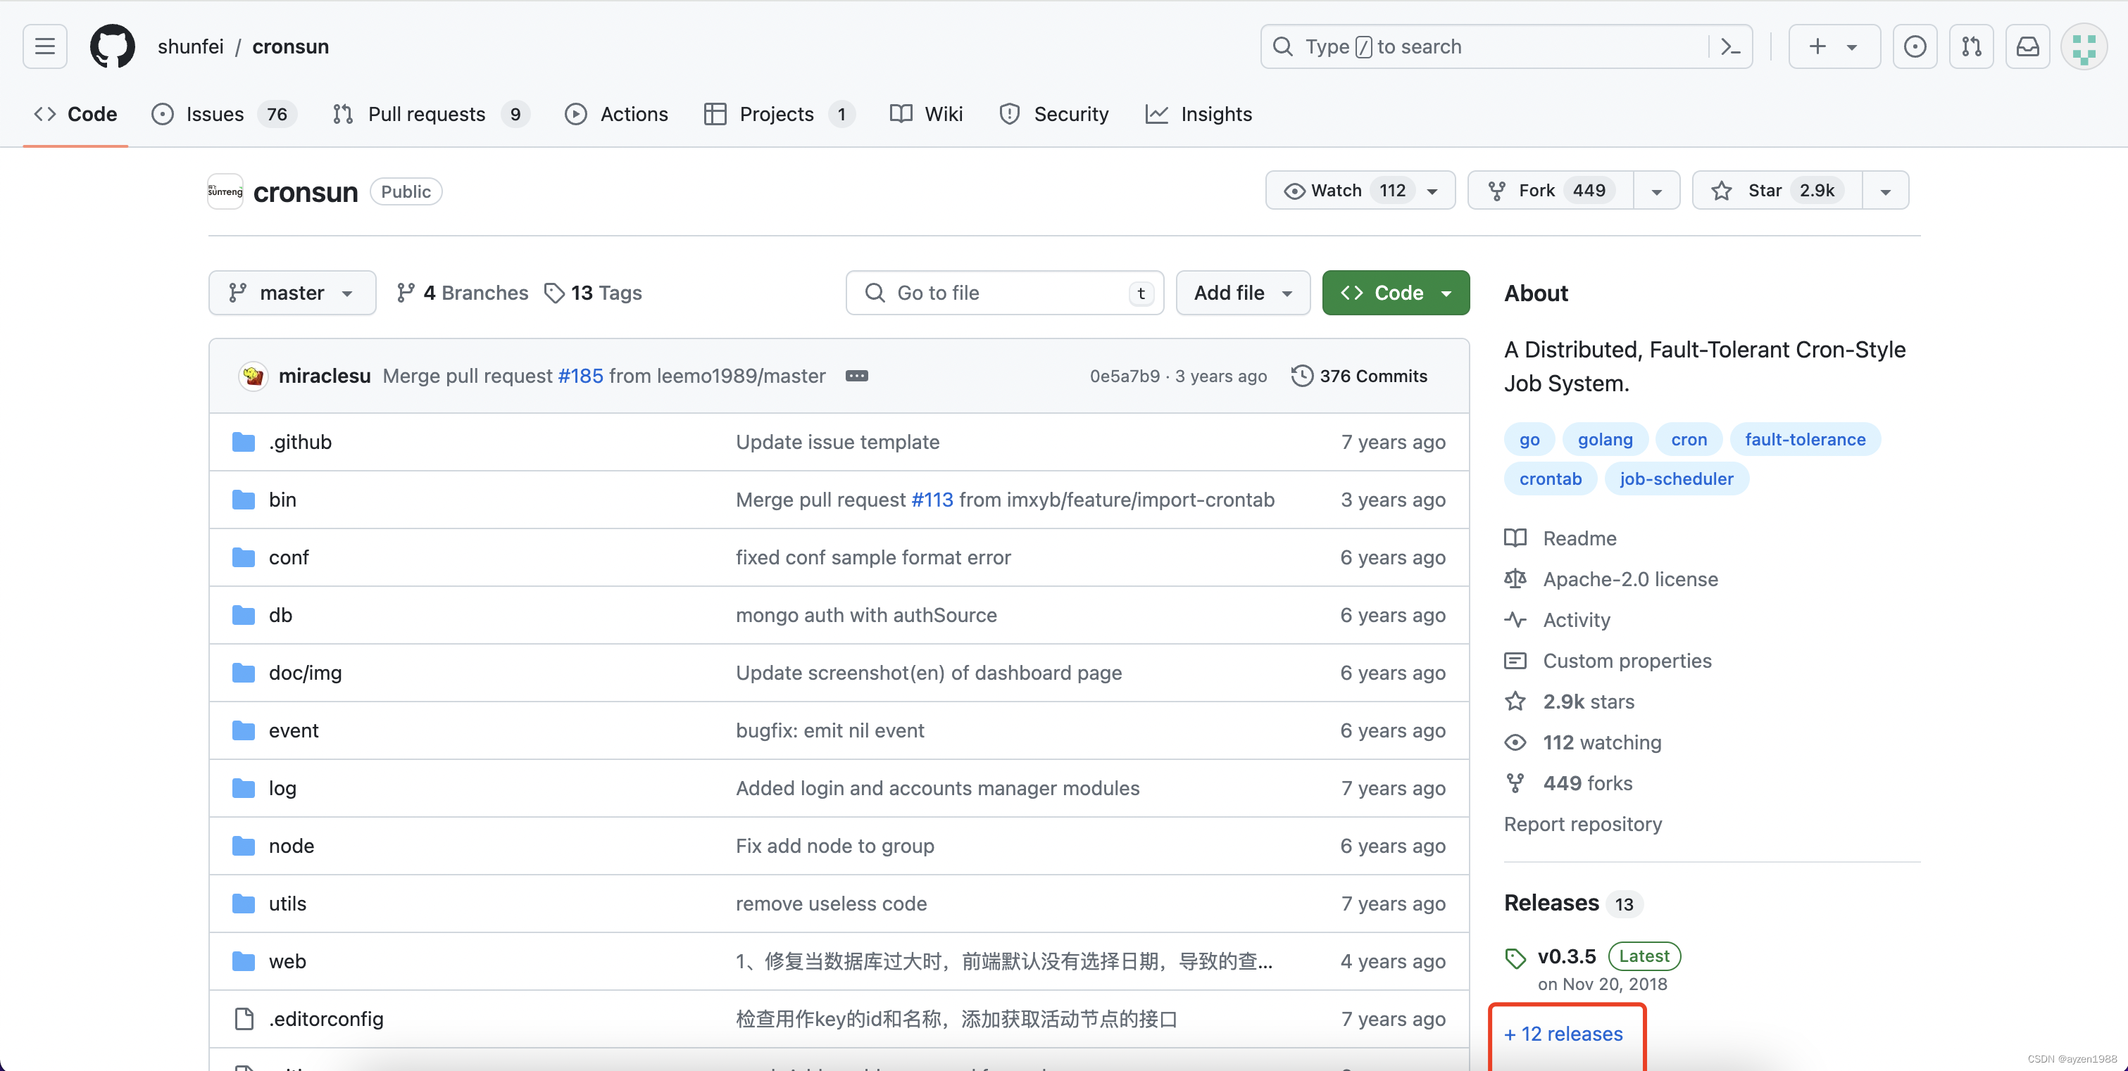
Task: Open the hamburger navigation menu
Action: click(x=44, y=46)
